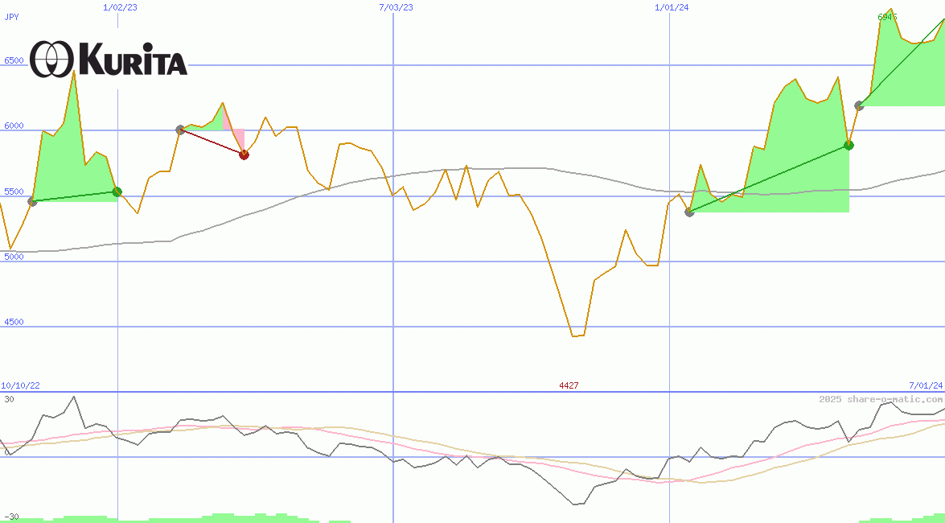The image size is (945, 523).
Task: Click the gray entry dot before the red marker
Action: click(x=181, y=130)
